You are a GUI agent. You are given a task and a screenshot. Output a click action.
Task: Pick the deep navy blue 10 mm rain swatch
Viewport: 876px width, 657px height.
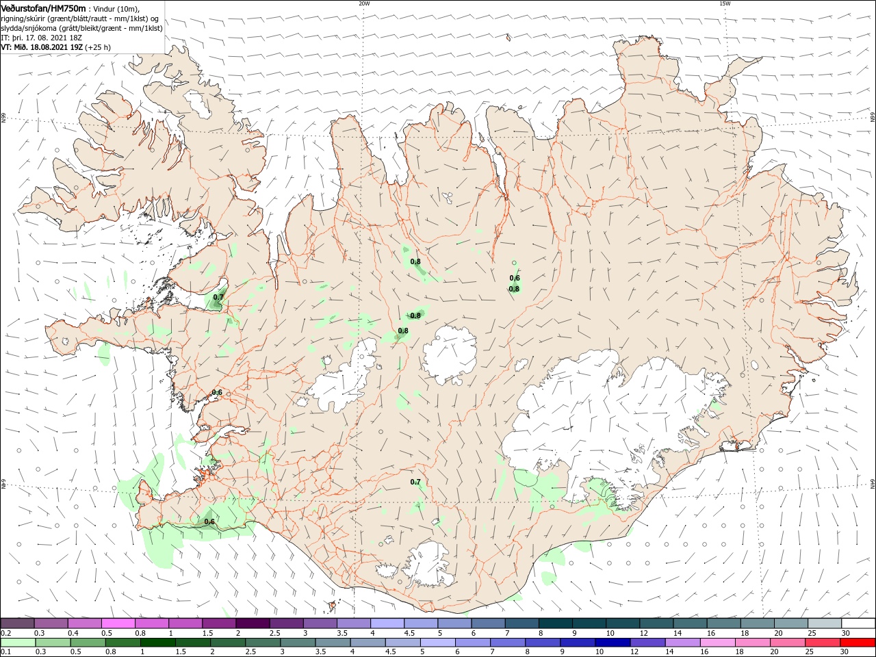tap(612, 643)
